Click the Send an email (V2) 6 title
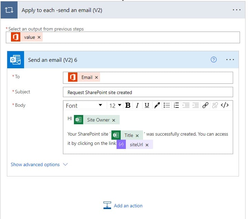 coord(53,60)
